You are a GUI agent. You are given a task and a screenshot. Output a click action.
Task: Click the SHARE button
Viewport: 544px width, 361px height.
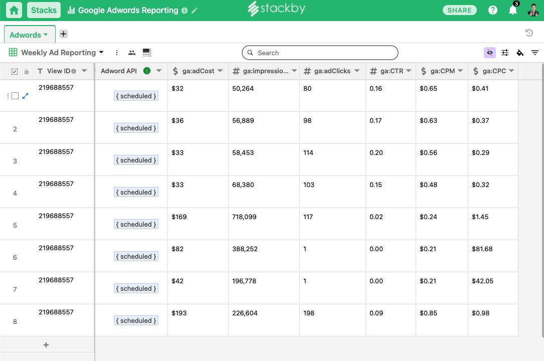coord(459,10)
